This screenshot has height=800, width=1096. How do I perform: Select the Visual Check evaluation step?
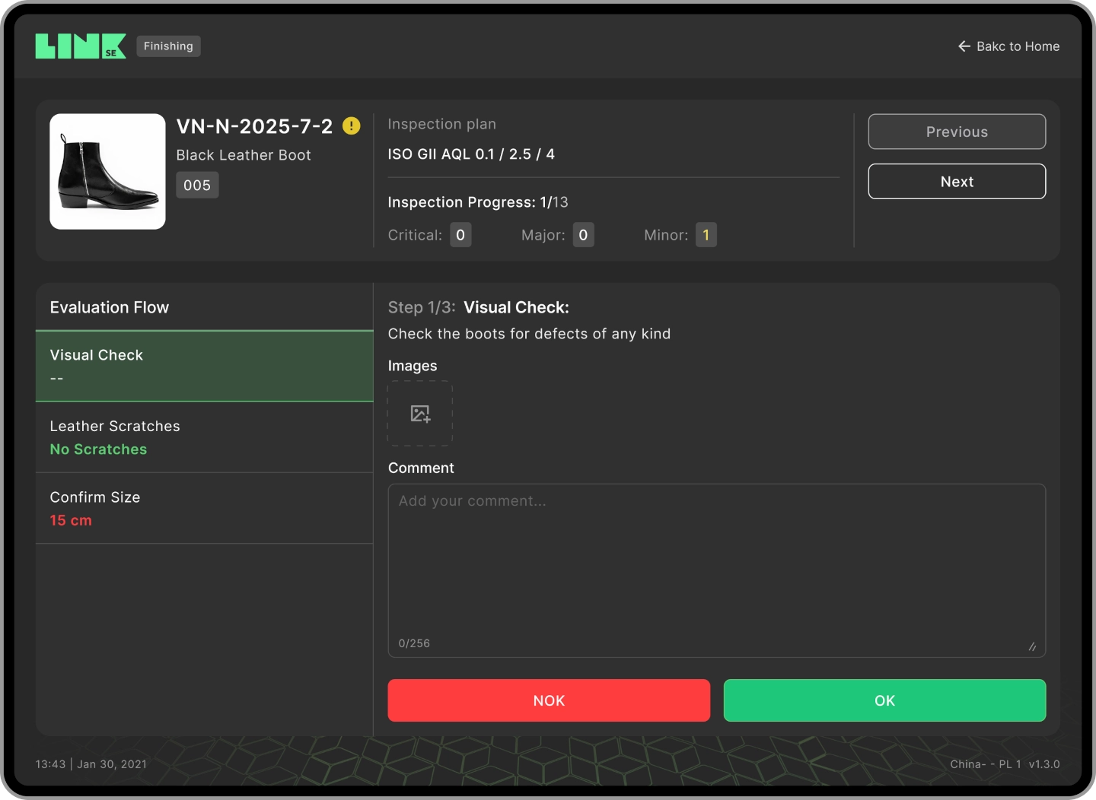(x=203, y=366)
